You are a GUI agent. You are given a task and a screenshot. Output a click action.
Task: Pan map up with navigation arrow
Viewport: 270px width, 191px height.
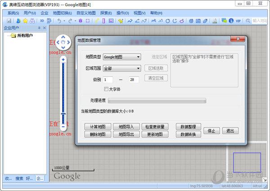(x=63, y=37)
